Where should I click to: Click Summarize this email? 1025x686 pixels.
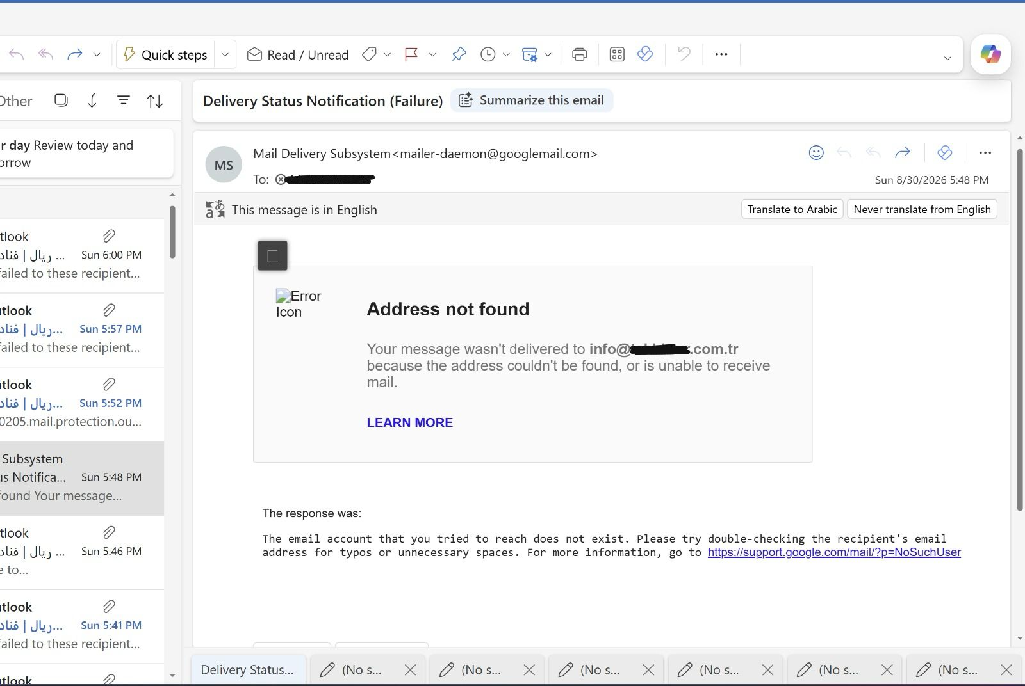coord(532,100)
